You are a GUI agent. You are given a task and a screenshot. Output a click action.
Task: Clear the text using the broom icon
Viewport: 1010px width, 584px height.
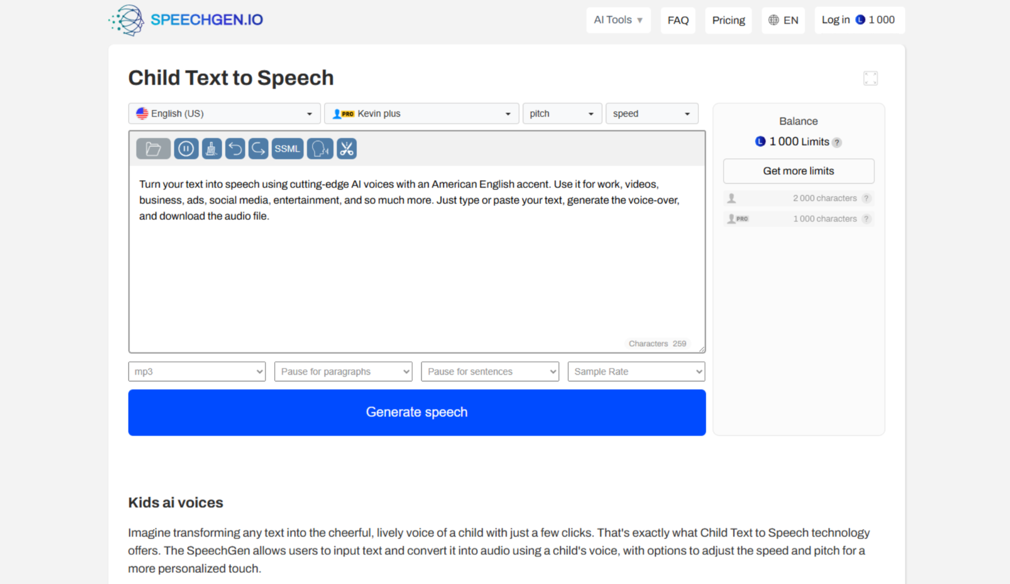click(x=211, y=148)
